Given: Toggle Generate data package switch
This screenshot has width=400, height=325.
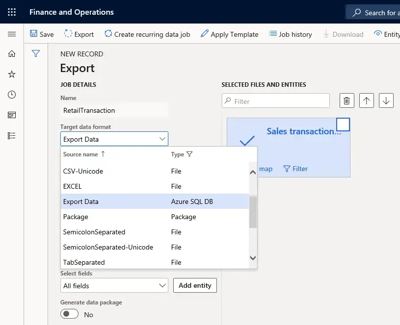Looking at the screenshot, I should click(x=69, y=314).
